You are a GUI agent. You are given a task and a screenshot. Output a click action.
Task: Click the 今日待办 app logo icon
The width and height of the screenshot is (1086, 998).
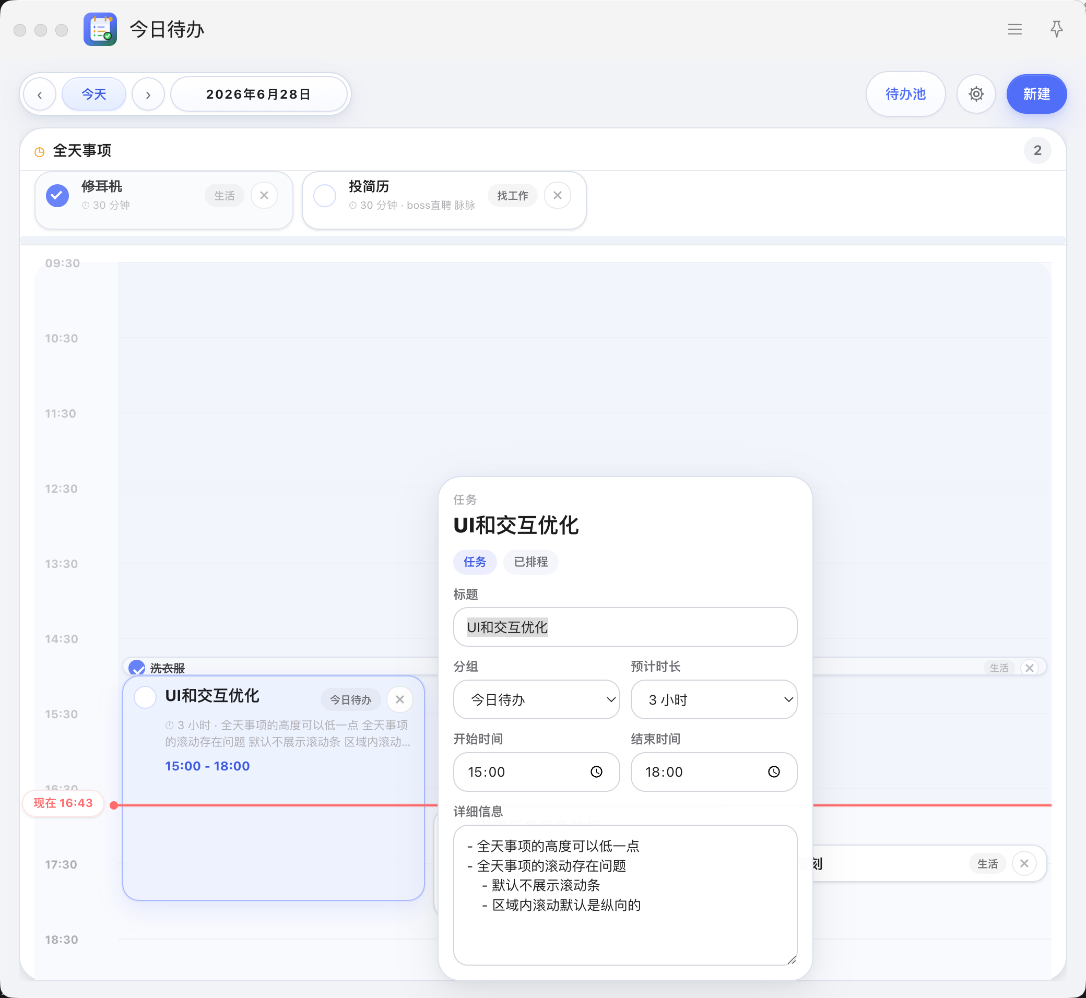click(100, 29)
